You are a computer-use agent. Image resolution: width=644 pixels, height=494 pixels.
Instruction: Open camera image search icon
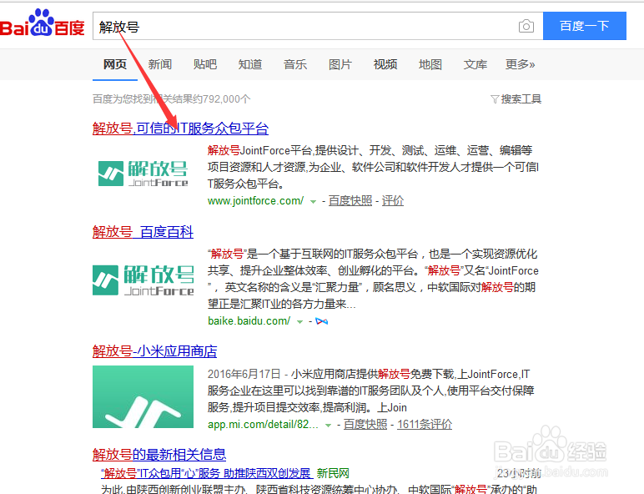click(526, 27)
